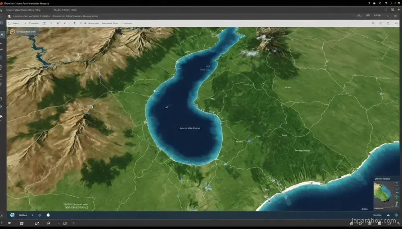This screenshot has width=402, height=229.
Task: Click the lake name label in dark water
Action: pyautogui.click(x=190, y=128)
